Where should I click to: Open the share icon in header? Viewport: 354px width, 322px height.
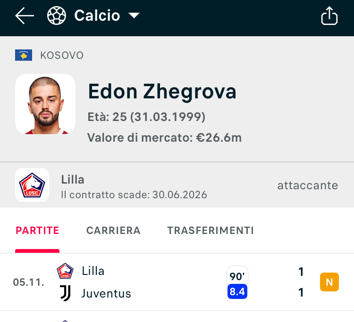[x=329, y=16]
